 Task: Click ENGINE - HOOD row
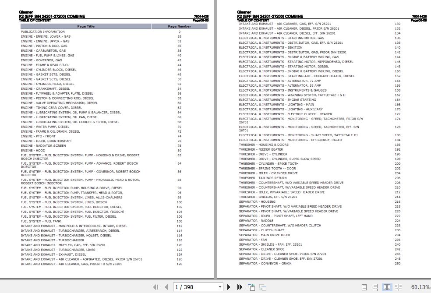33,150
